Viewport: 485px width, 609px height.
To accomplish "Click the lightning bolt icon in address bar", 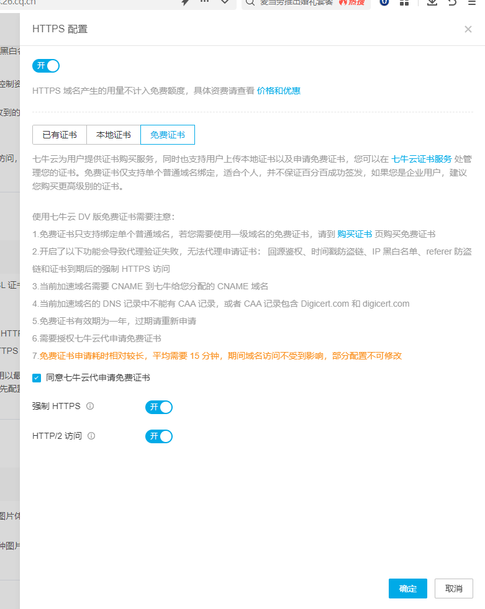I will [185, 2].
